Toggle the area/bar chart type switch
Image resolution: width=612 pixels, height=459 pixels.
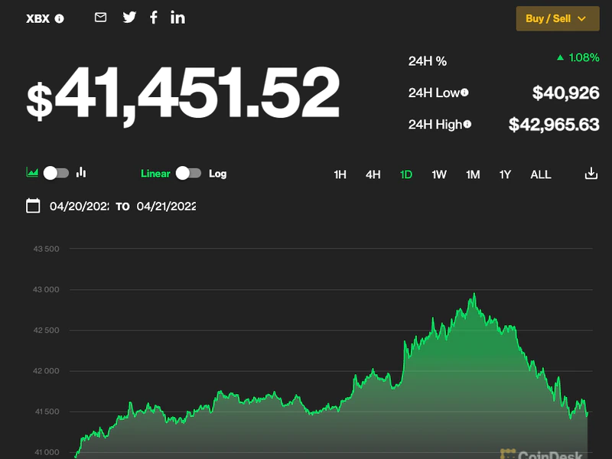pos(57,173)
